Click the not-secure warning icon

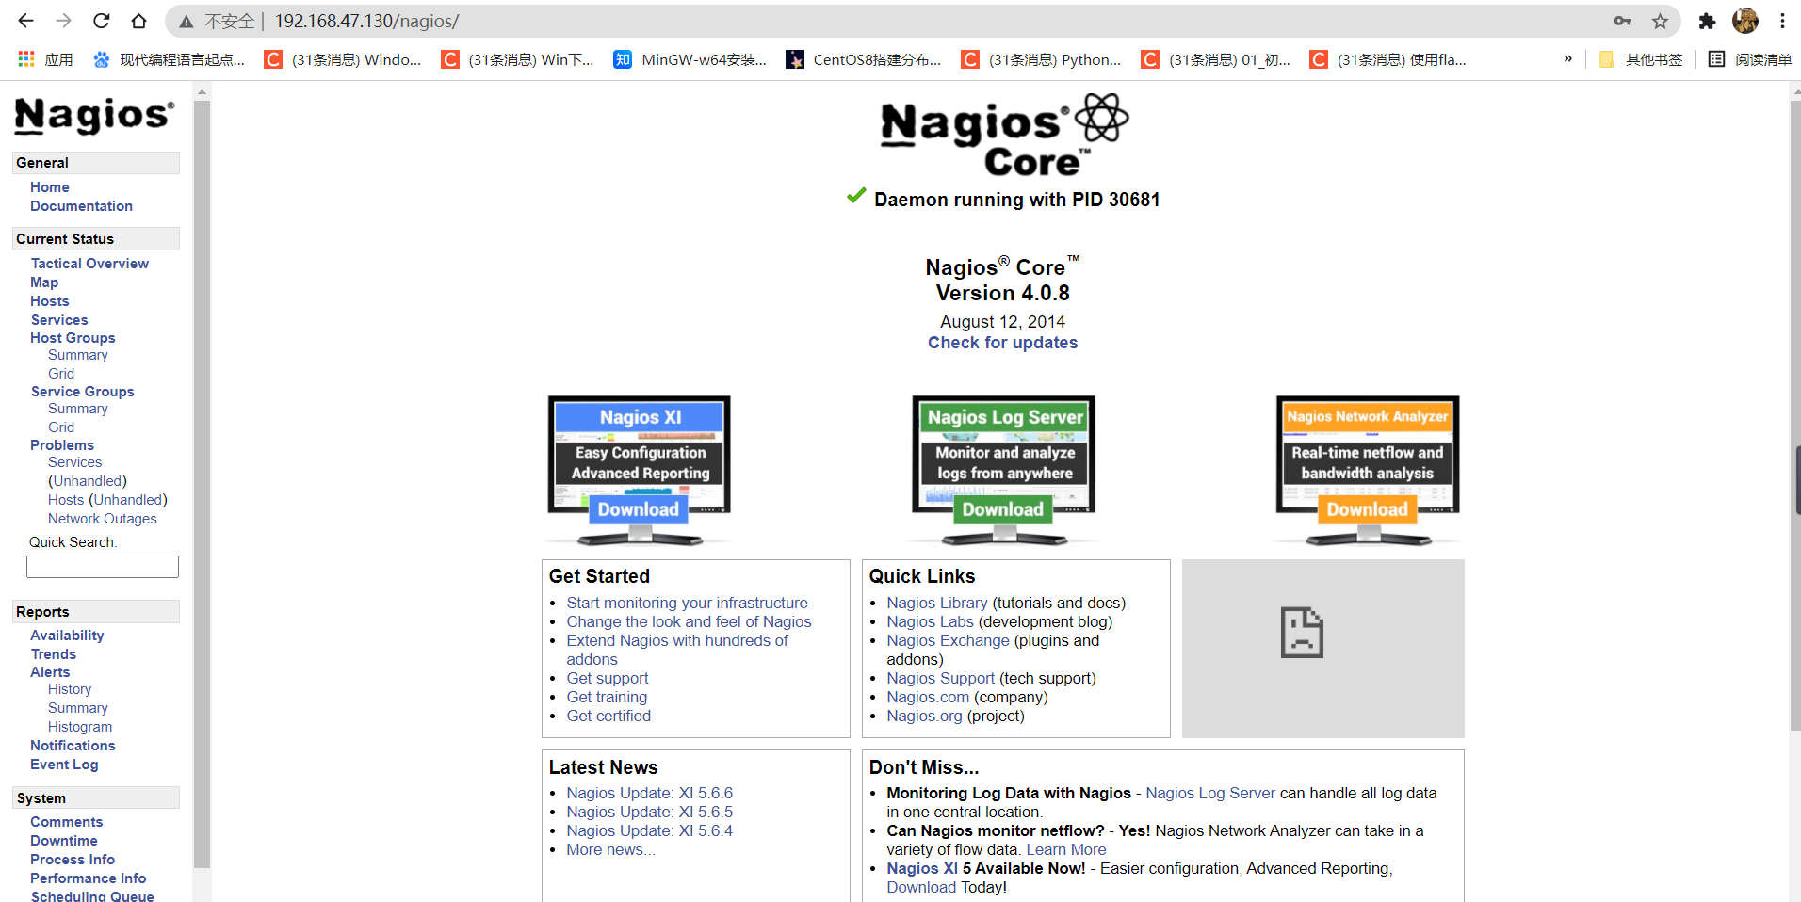click(x=187, y=21)
